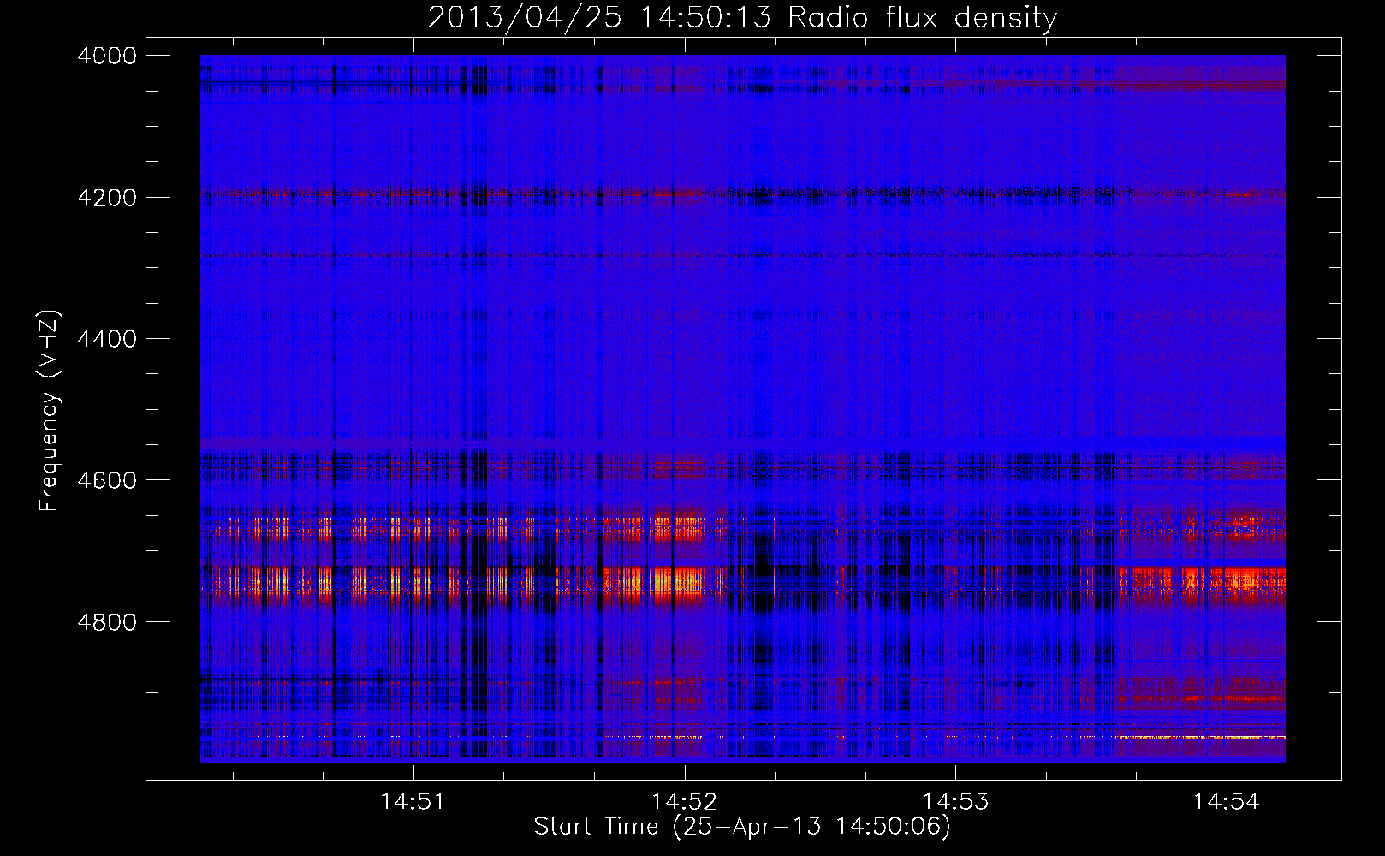Screen dimensions: 1385x856
Task: Click the 4400 frequency tick label
Action: point(106,339)
